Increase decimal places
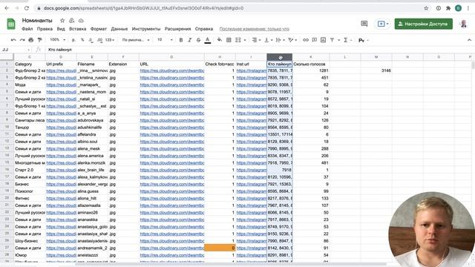 [99, 40]
